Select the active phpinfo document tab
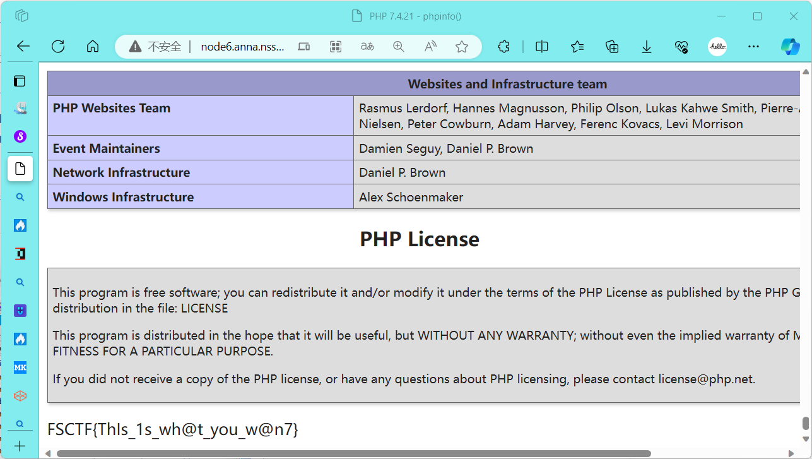 coord(20,169)
